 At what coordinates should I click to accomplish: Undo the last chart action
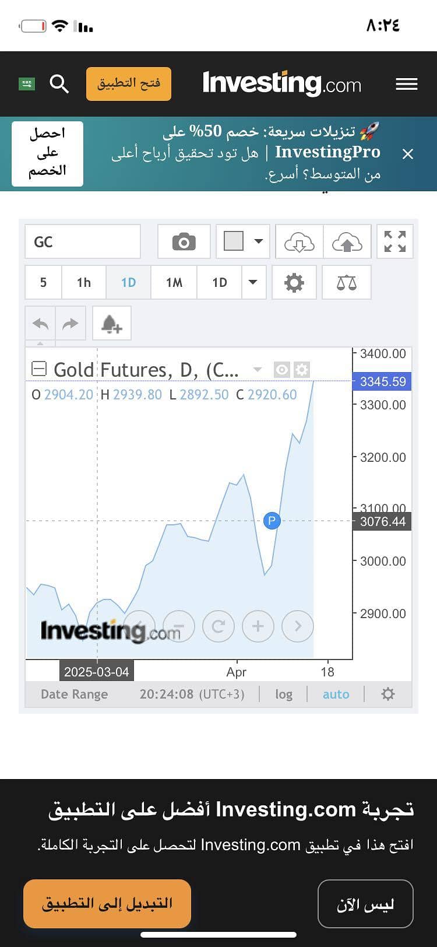pos(40,323)
